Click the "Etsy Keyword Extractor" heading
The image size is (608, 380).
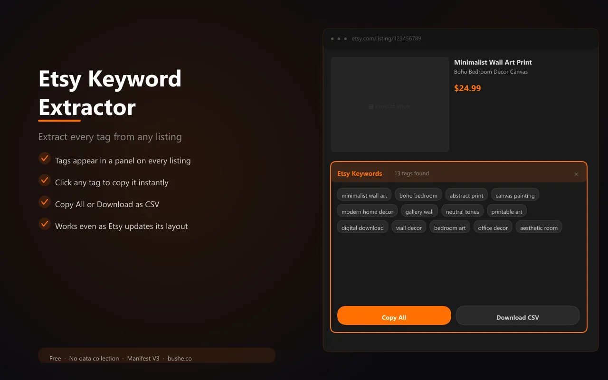pyautogui.click(x=110, y=93)
